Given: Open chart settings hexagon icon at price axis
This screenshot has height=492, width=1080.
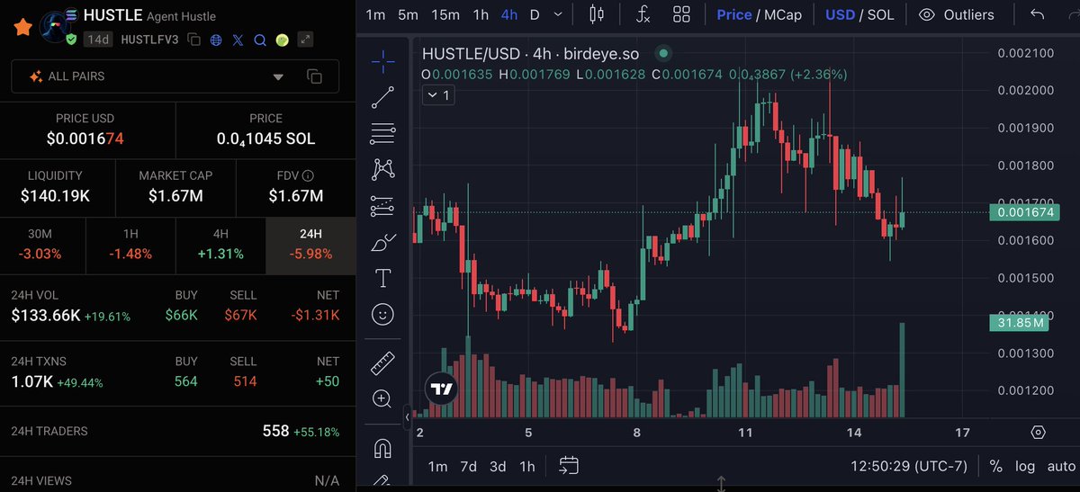Looking at the screenshot, I should 1038,433.
